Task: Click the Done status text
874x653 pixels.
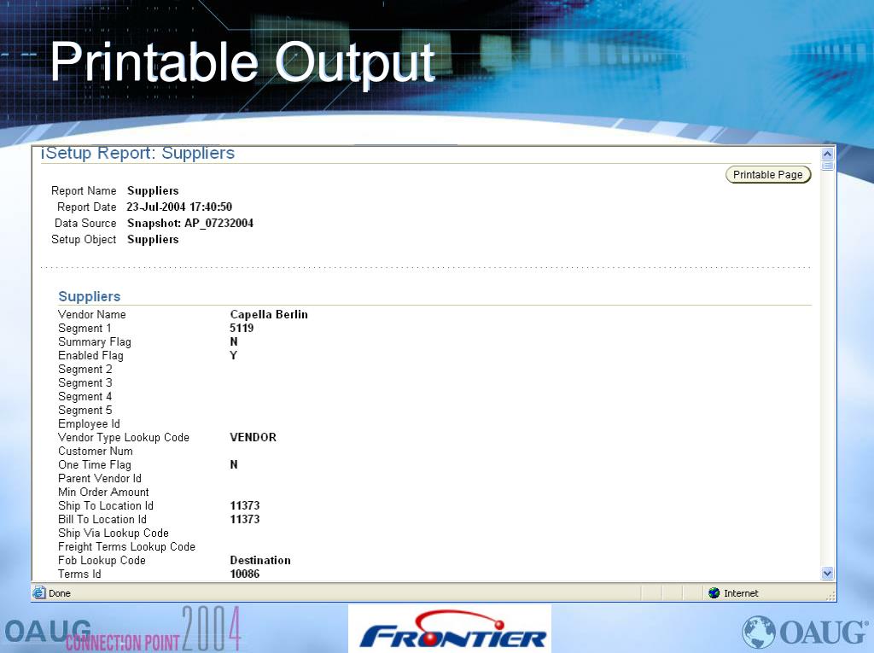Action: pos(60,593)
